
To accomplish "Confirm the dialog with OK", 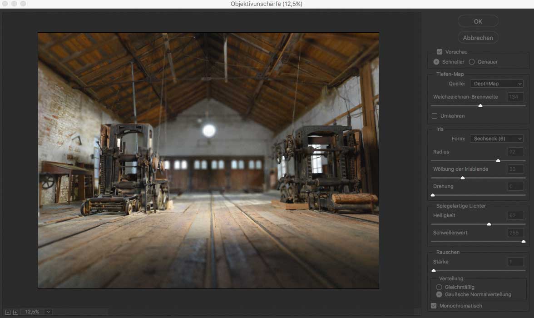I will [478, 21].
